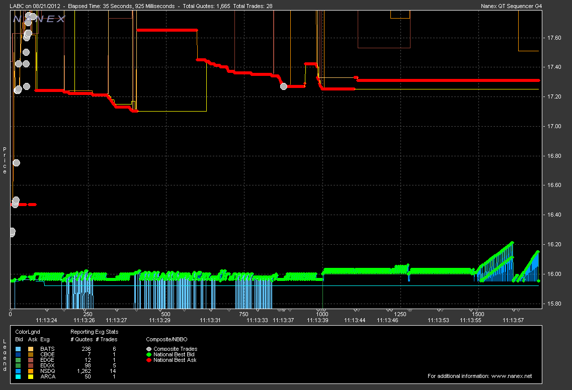Click the BATS quote count 236
This screenshot has width=572, height=390.
click(86, 349)
